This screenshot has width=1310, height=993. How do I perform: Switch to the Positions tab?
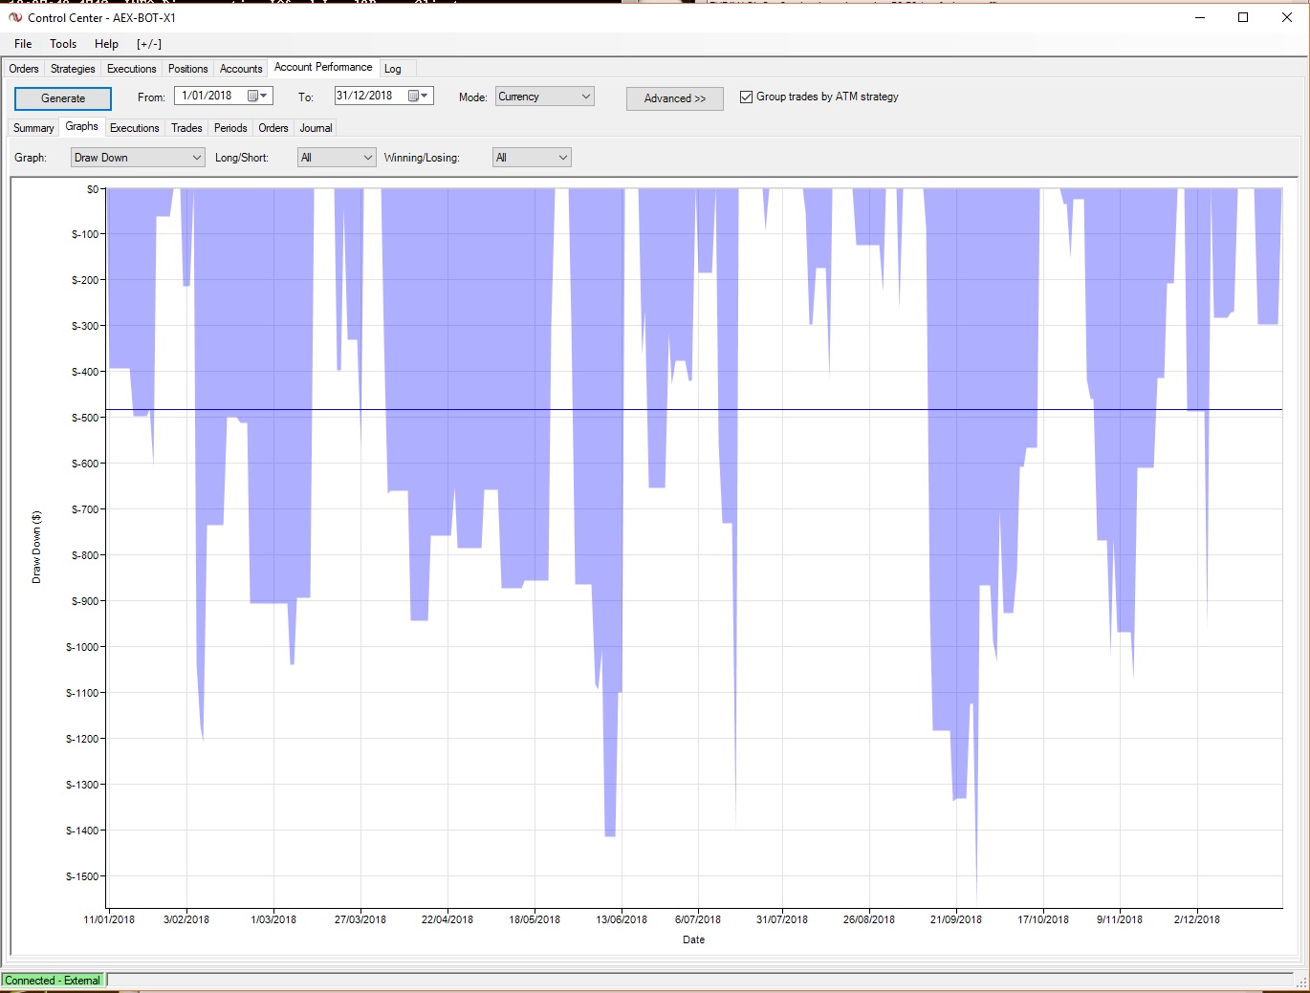(x=187, y=69)
